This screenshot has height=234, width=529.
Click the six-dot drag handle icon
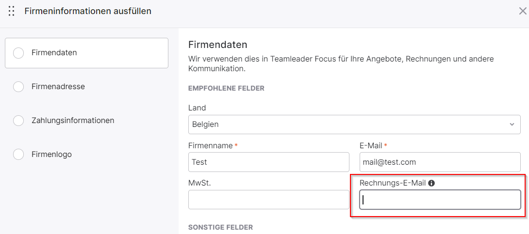click(11, 11)
